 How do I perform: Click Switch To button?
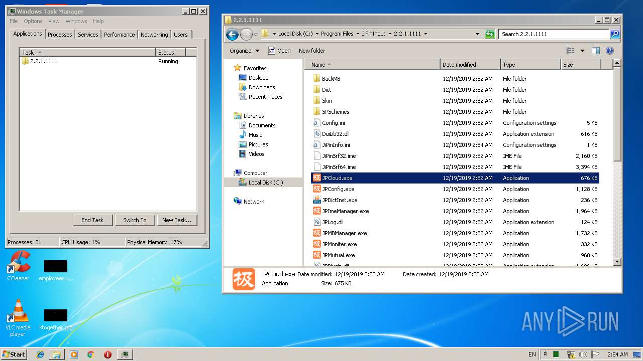(135, 220)
